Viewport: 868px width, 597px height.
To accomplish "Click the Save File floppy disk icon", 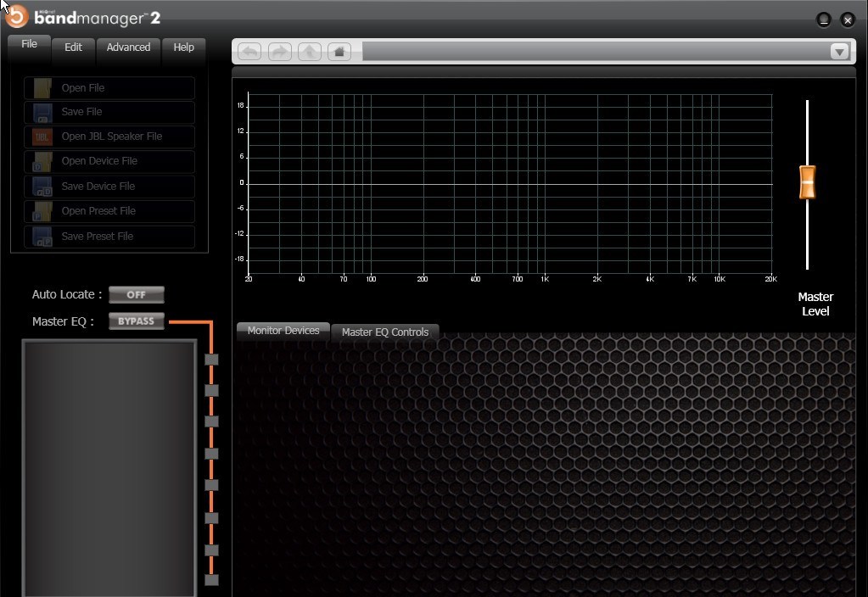I will pyautogui.click(x=42, y=112).
